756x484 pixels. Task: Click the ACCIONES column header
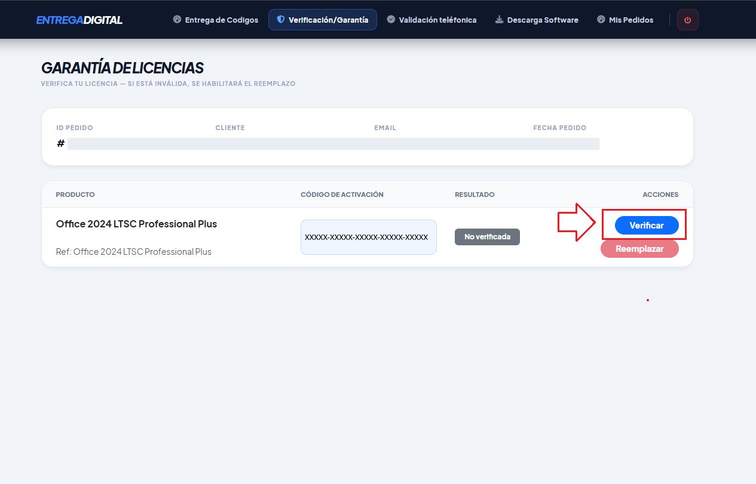pos(660,195)
